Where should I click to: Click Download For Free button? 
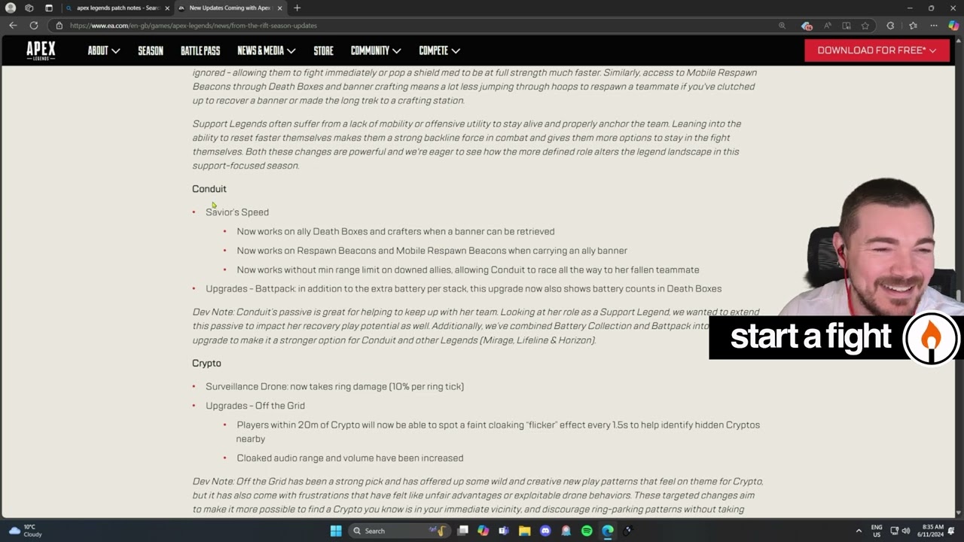pos(877,50)
